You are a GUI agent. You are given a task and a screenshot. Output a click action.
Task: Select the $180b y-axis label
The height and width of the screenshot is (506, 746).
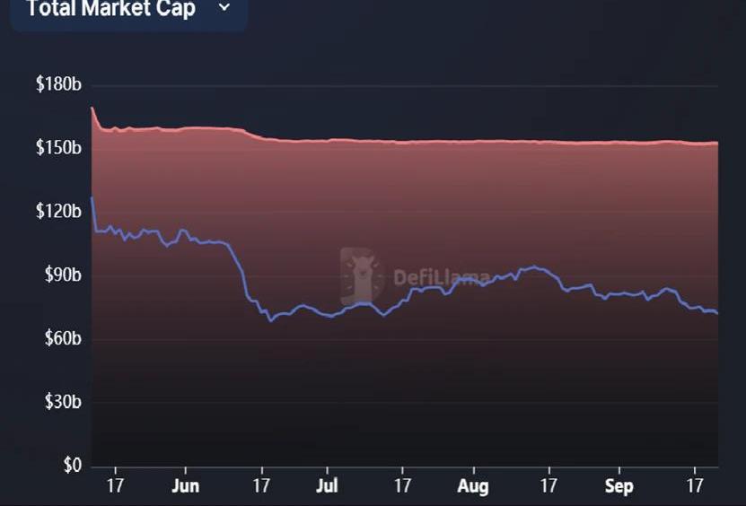(x=58, y=85)
